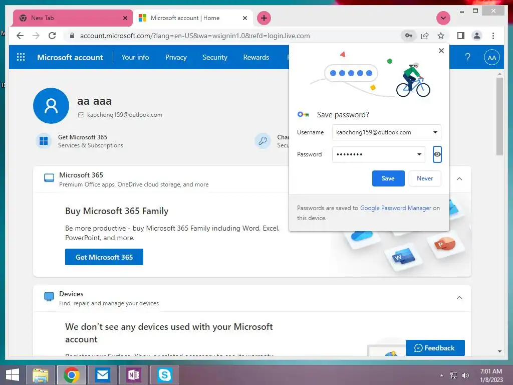The image size is (513, 385).
Task: Share this page via share icon
Action: click(x=425, y=36)
